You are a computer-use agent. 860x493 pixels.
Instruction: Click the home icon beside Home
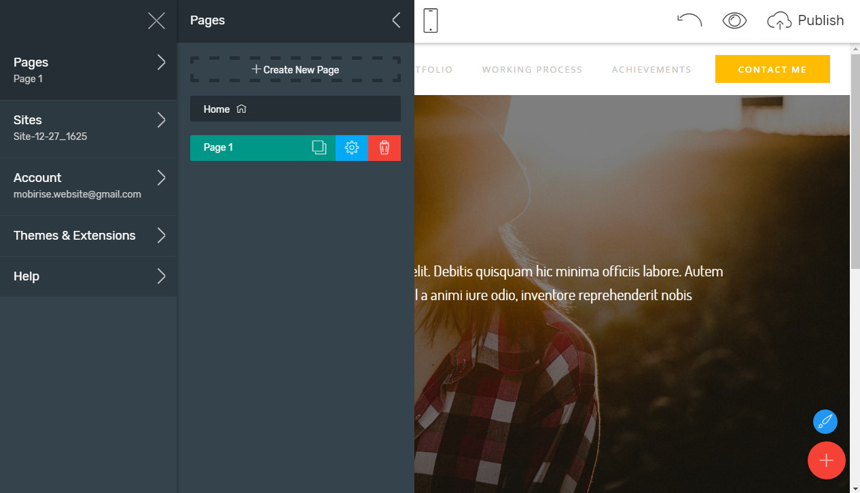pos(241,109)
